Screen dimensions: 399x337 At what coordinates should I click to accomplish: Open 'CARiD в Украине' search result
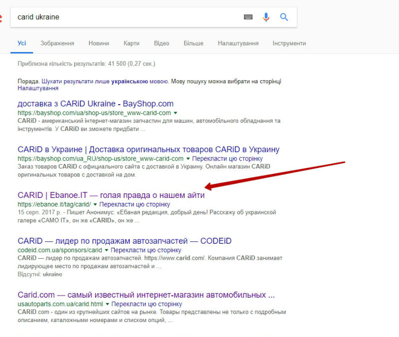pyautogui.click(x=148, y=150)
